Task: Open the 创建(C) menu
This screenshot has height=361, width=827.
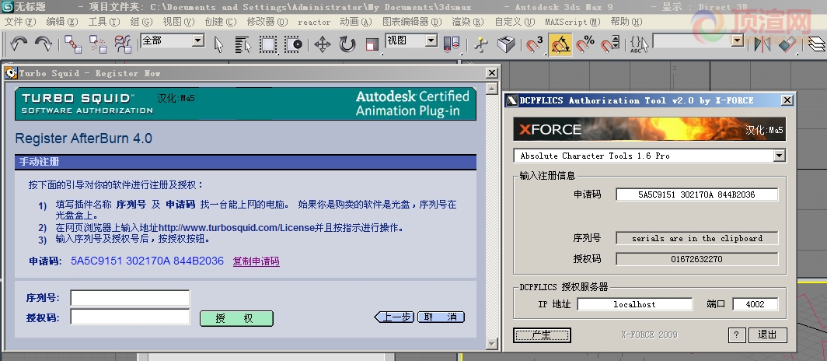Action: coord(221,22)
